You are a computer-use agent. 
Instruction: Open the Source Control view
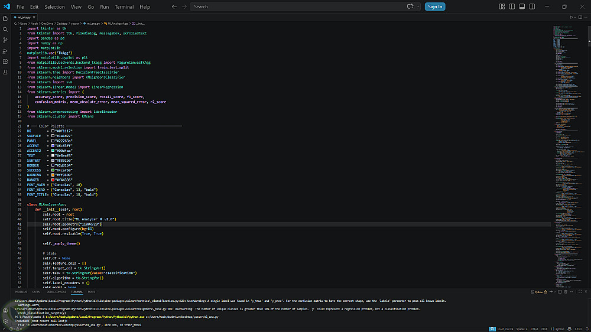[x=5, y=40]
